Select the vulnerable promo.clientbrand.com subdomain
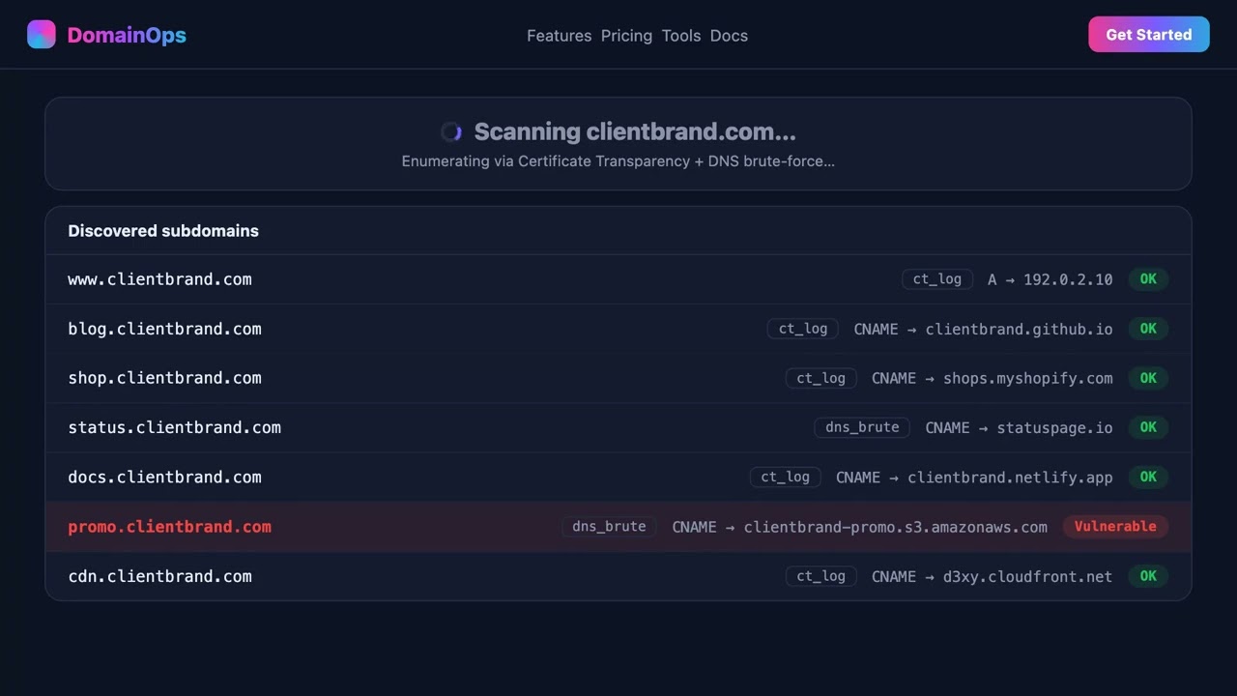 (x=169, y=527)
